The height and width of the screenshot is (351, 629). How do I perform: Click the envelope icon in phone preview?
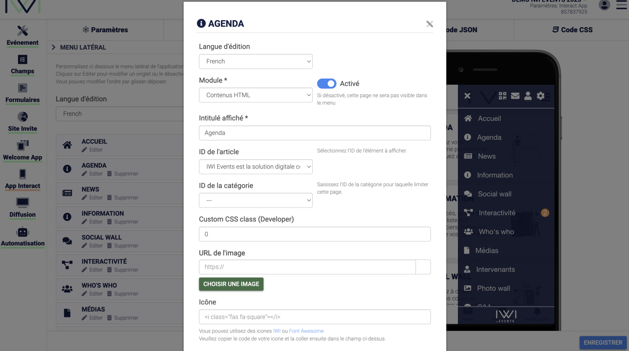click(x=515, y=96)
